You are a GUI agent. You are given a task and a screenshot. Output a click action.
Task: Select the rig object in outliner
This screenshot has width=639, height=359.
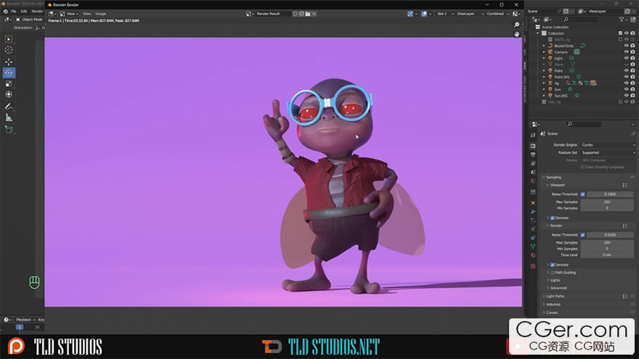coord(557,83)
